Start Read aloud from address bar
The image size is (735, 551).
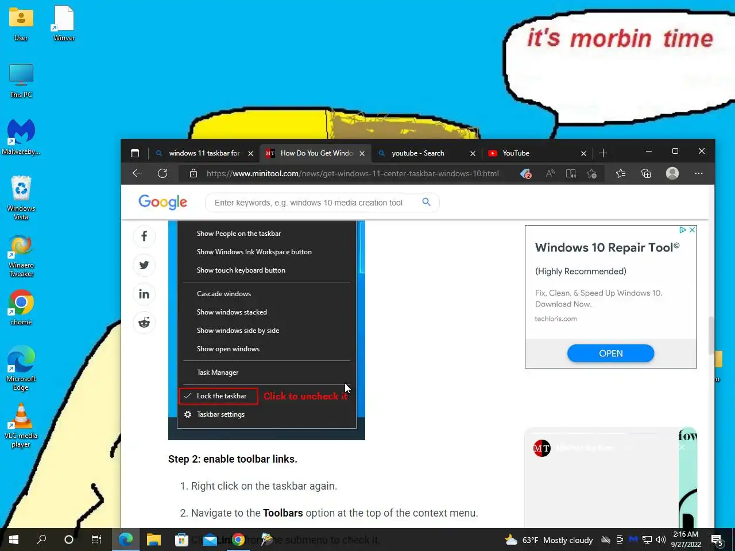click(x=550, y=173)
